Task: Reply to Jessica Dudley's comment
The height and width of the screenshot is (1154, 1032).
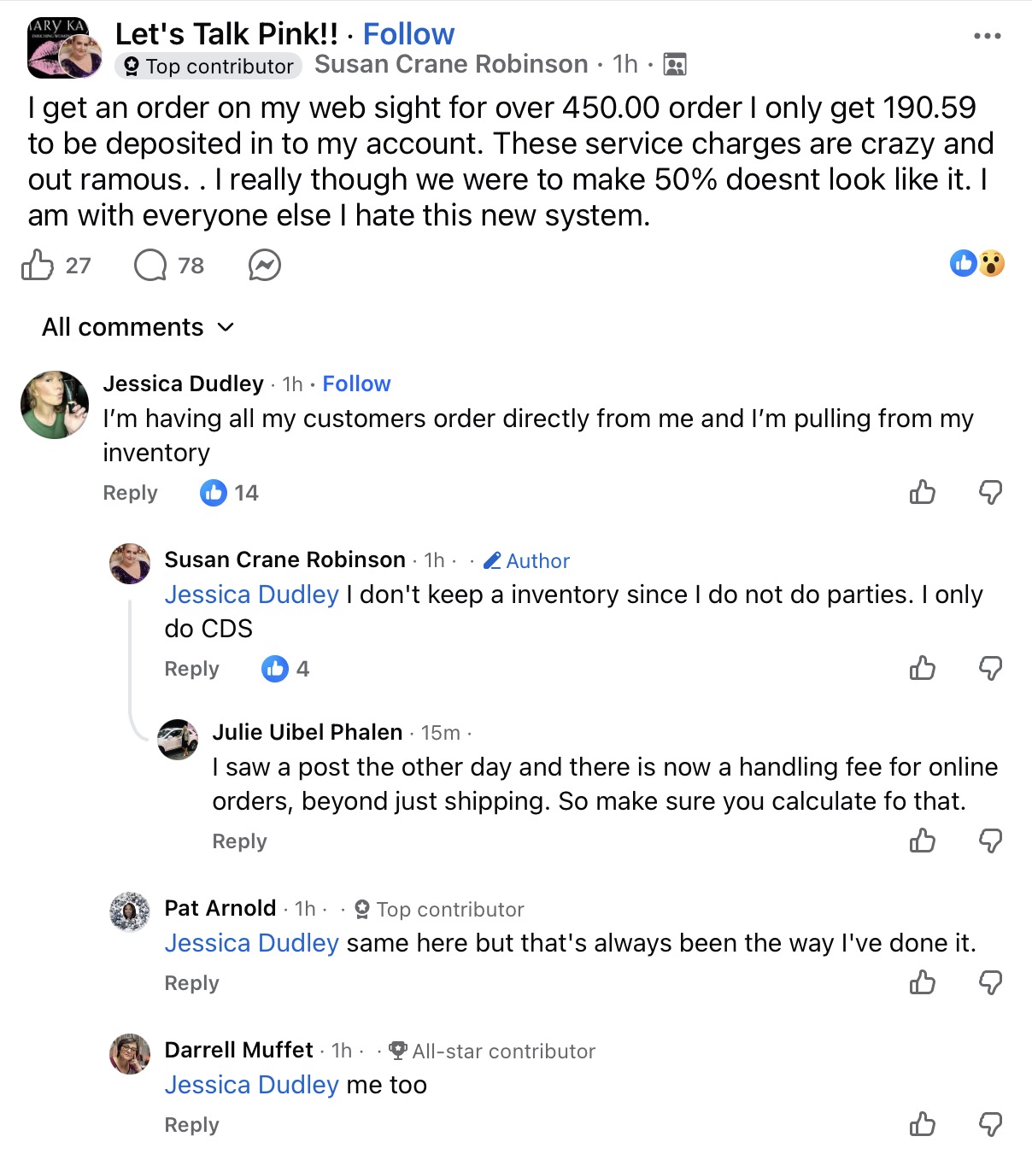Action: (130, 493)
